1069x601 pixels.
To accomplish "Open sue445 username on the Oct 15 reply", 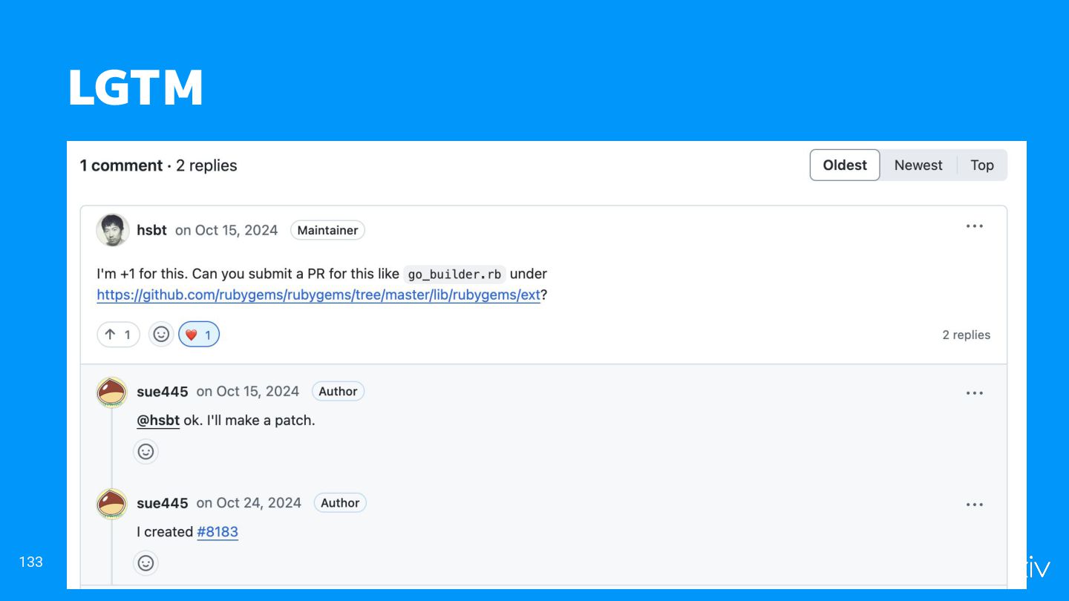I will click(x=163, y=391).
